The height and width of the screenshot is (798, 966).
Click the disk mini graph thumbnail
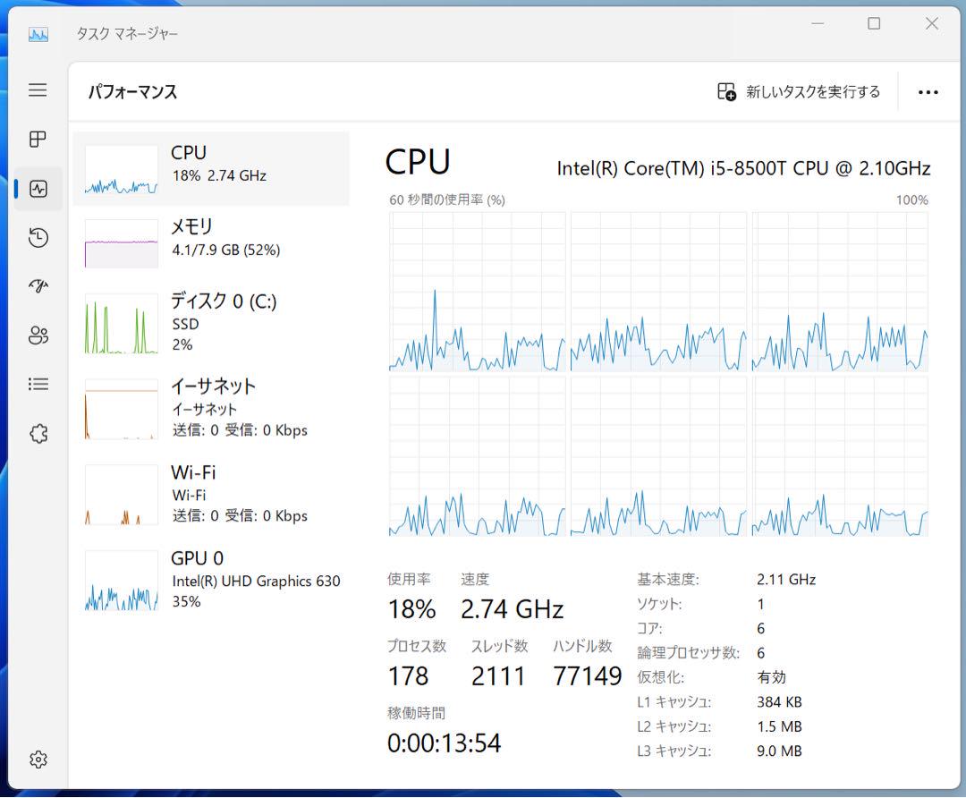(122, 323)
